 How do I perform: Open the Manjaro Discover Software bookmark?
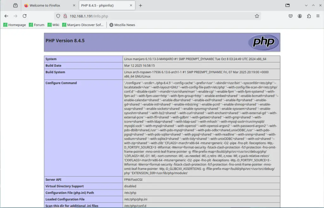(x=83, y=25)
